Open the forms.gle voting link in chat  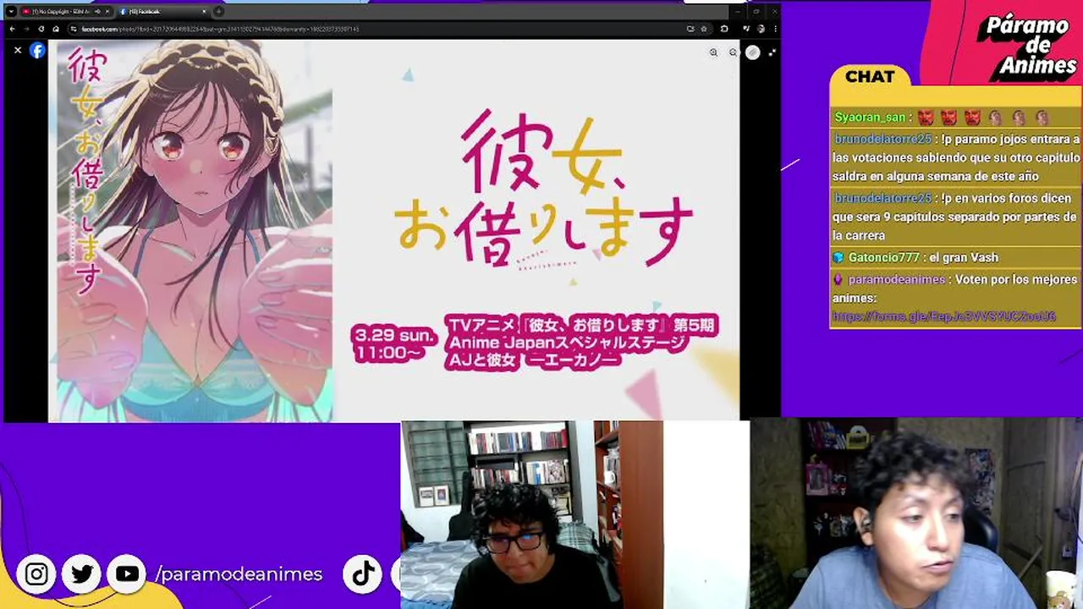tap(943, 317)
